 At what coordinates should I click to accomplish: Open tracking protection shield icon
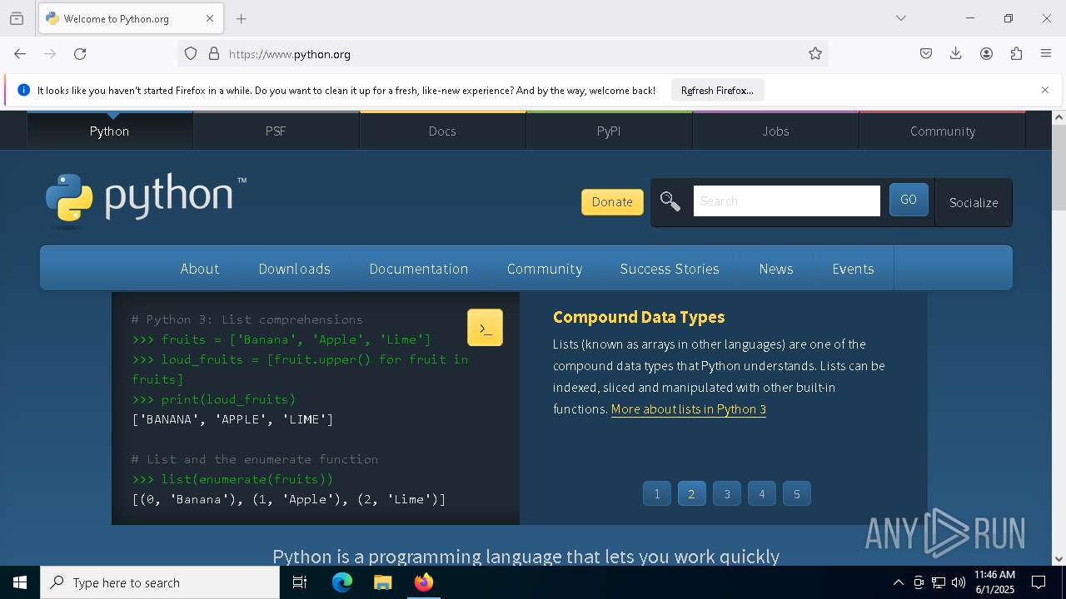(x=191, y=54)
